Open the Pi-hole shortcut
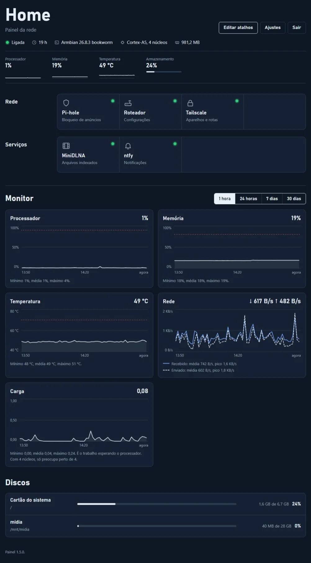311x563 pixels. pos(88,112)
